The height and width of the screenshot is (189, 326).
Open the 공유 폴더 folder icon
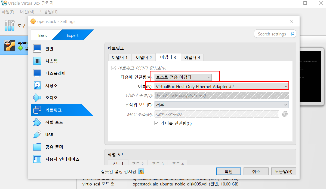coord(37,147)
